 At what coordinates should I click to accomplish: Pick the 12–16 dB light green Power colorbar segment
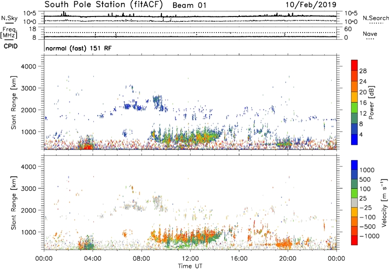coord(354,107)
